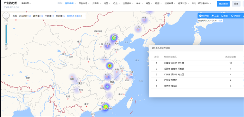Click the 保存 save button
Screen dimensions: 244x117
236,4
